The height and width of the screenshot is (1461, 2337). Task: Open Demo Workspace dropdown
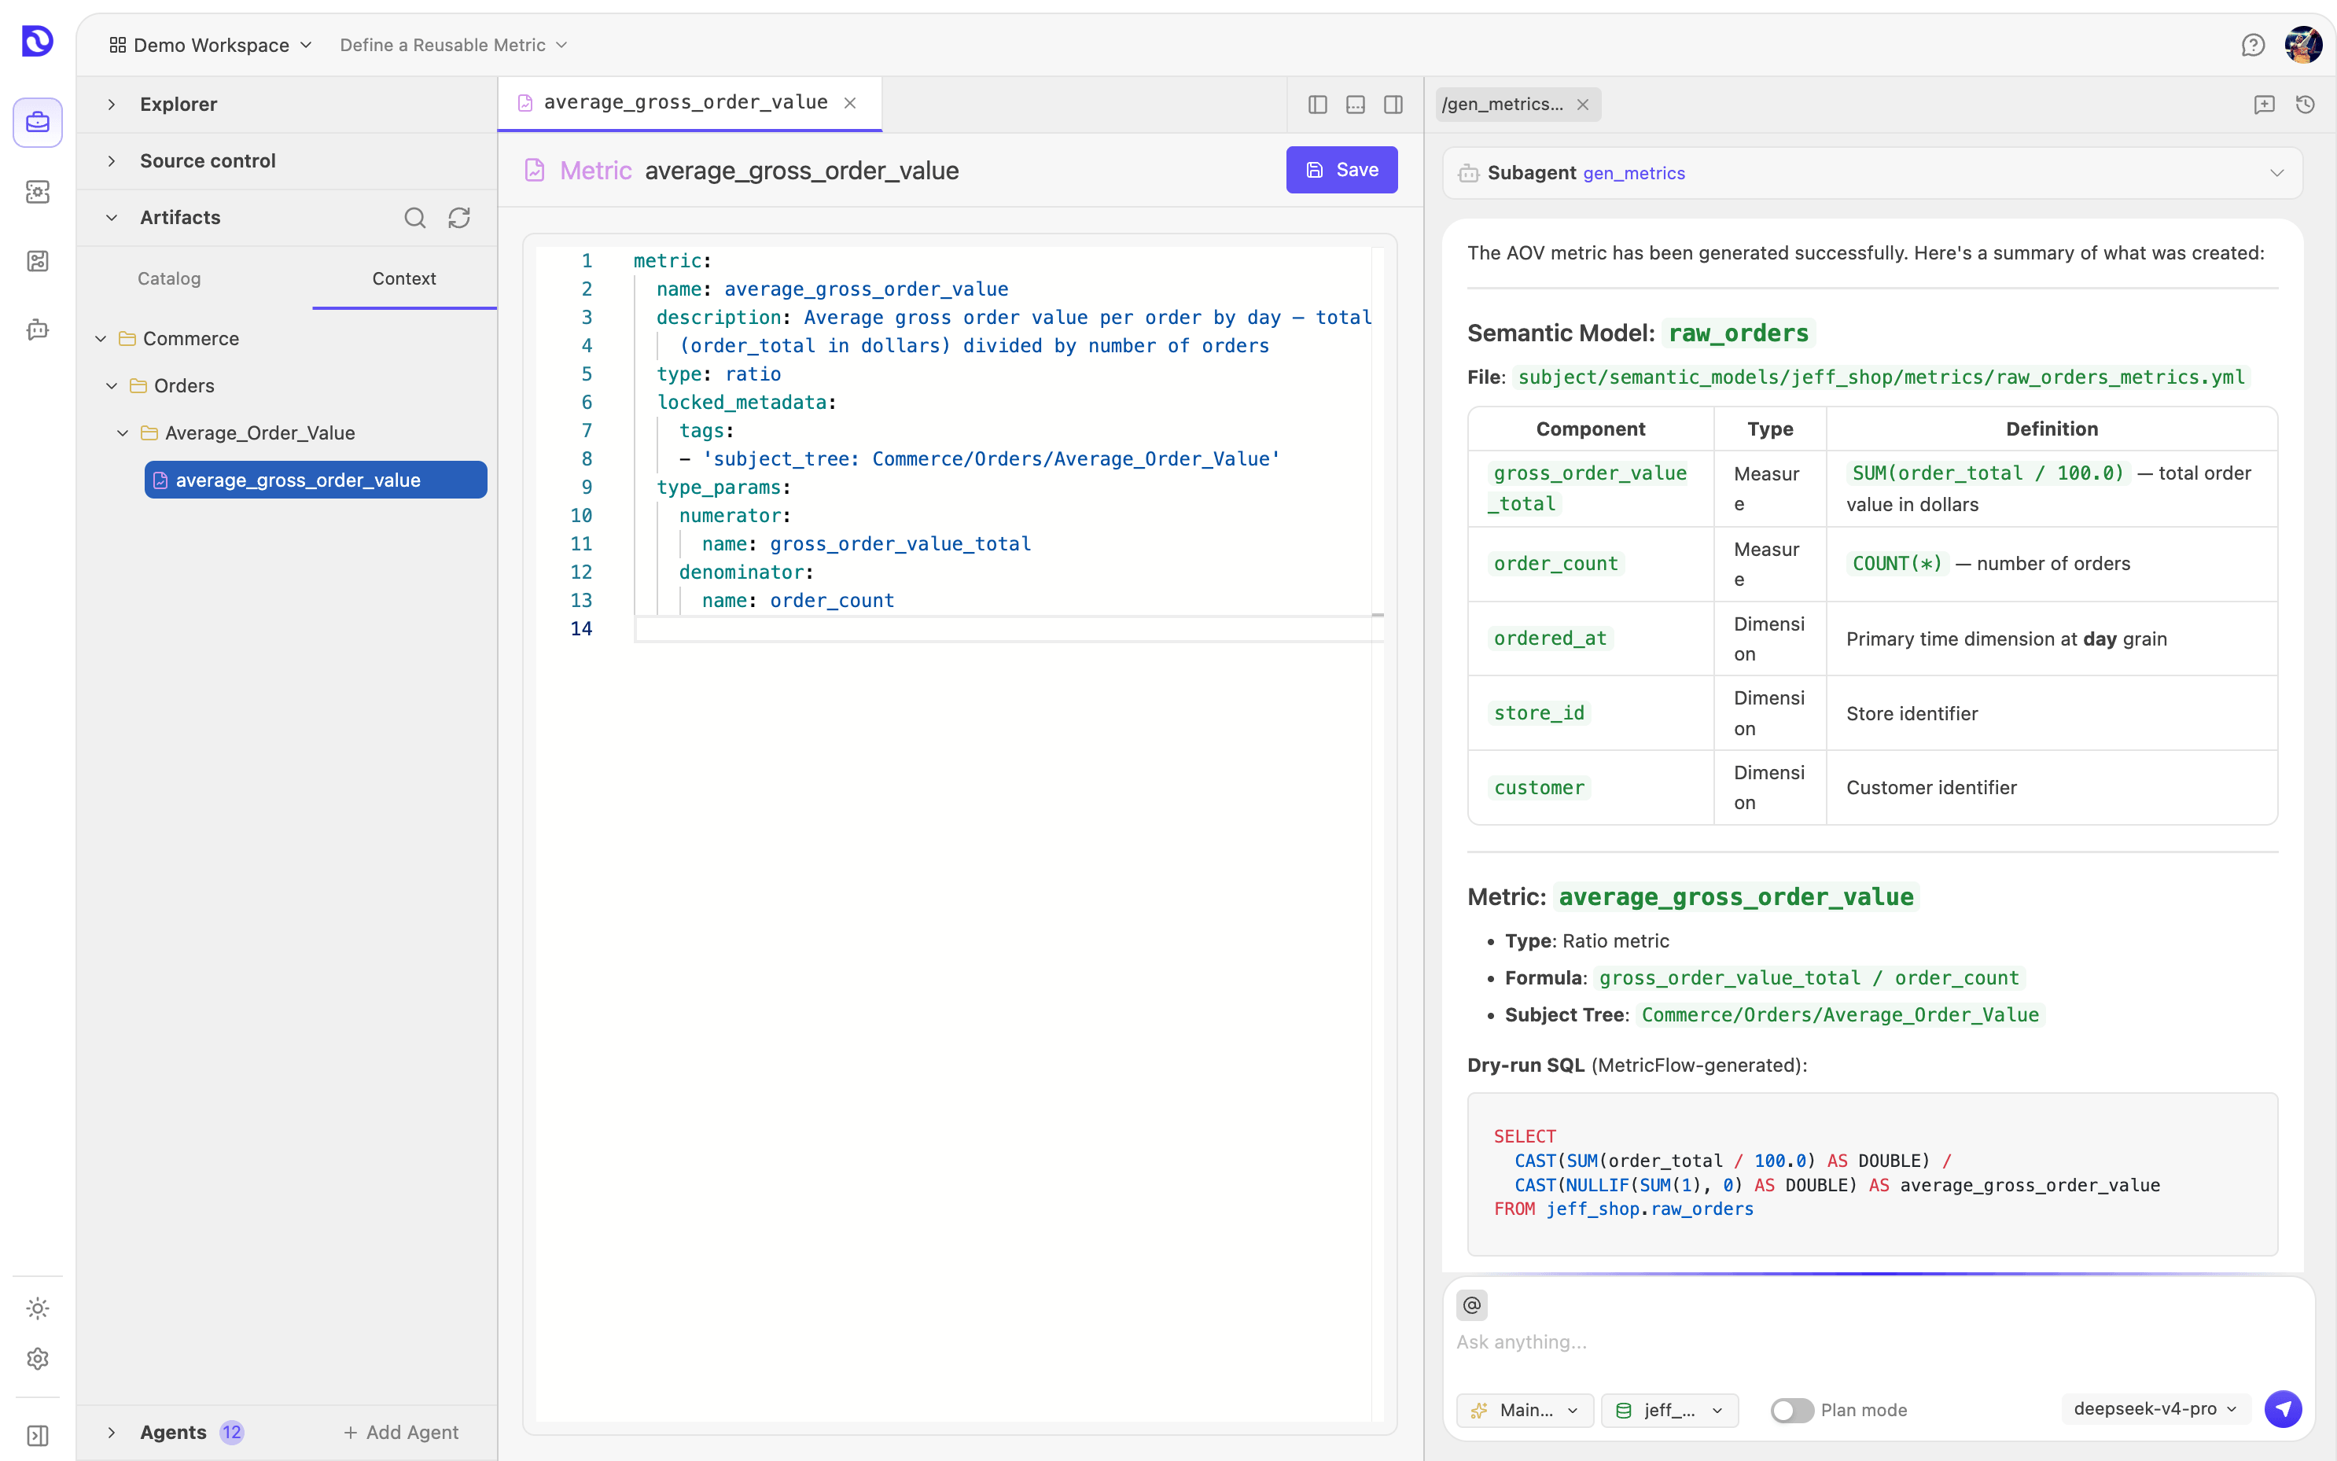click(211, 46)
